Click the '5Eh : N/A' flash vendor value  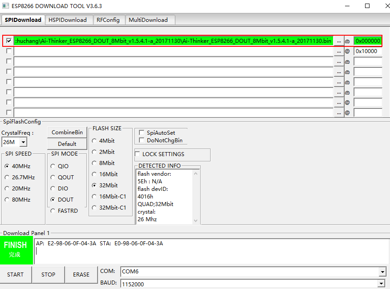(150, 182)
